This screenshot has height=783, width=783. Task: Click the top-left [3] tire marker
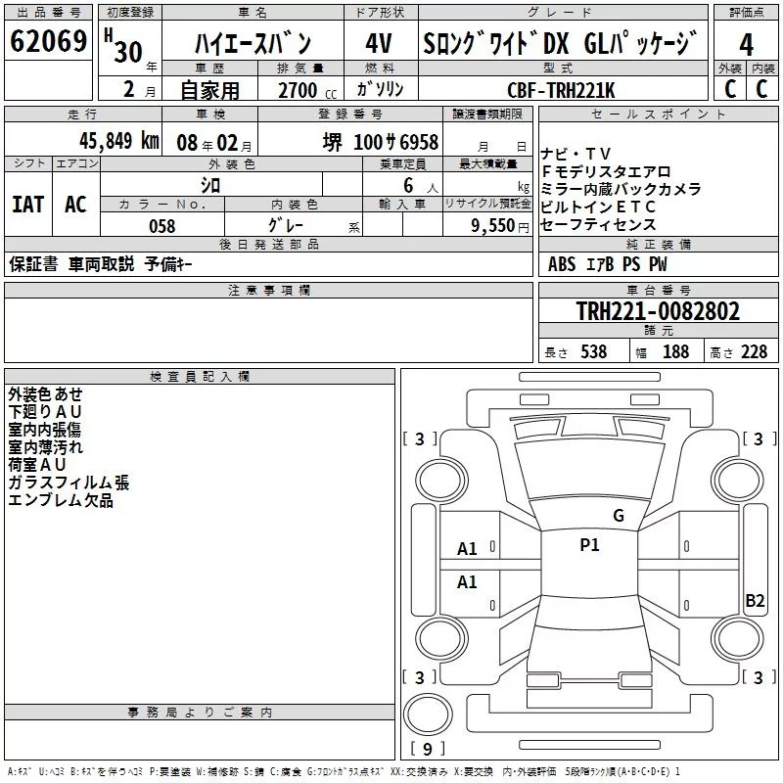click(x=420, y=438)
